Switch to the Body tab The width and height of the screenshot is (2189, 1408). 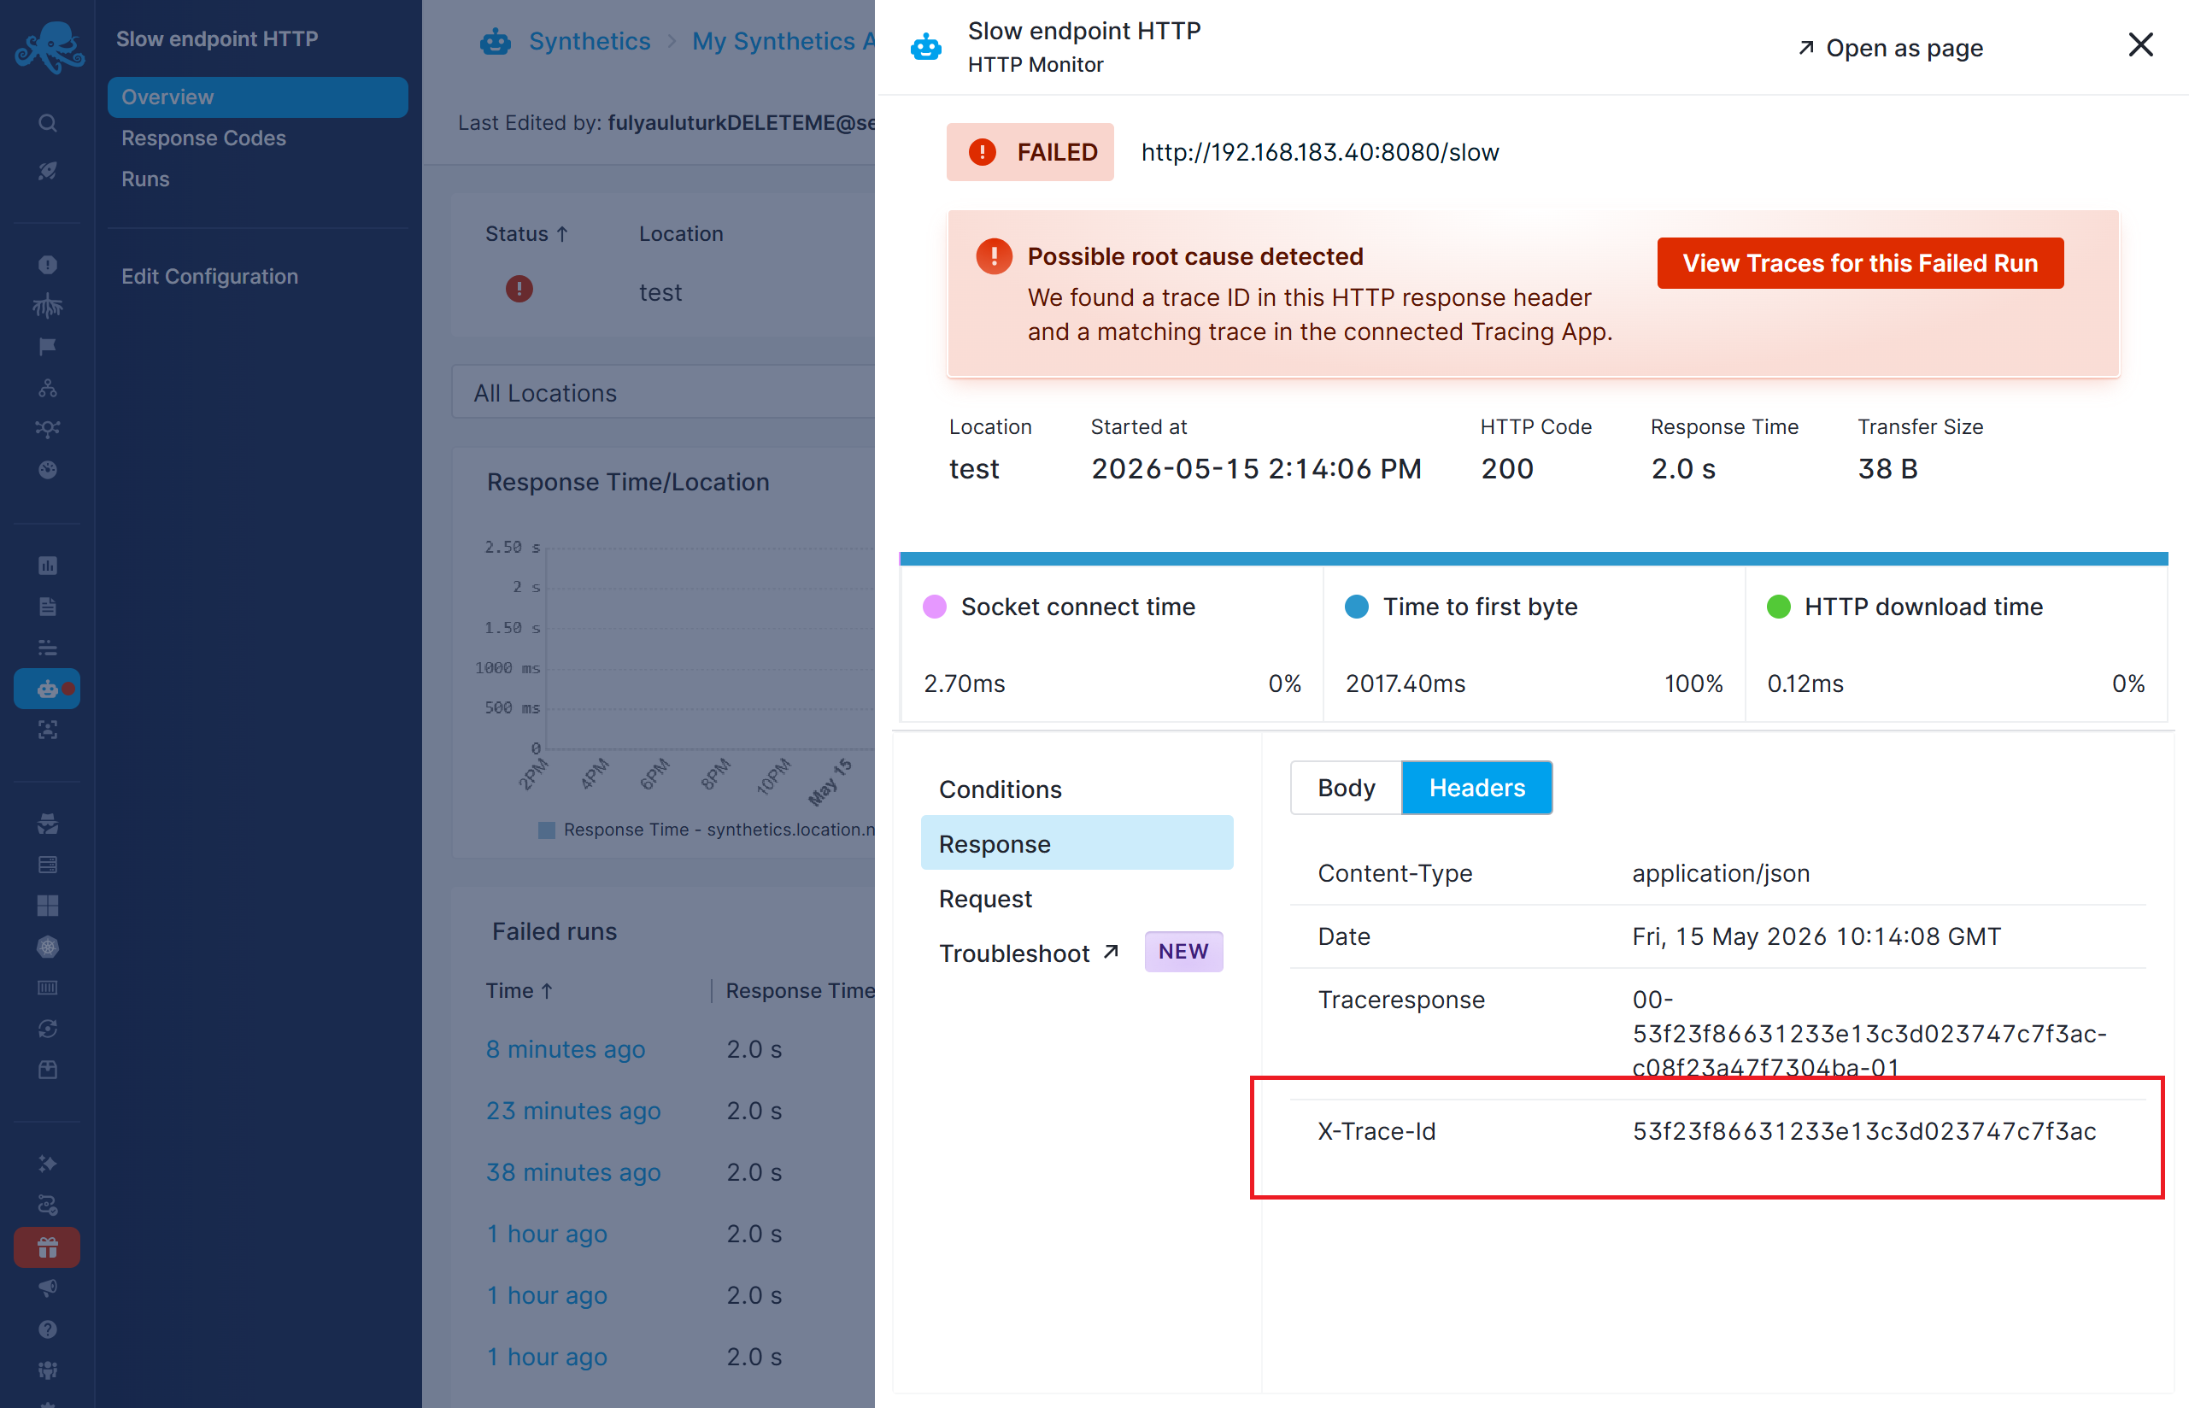(x=1346, y=787)
